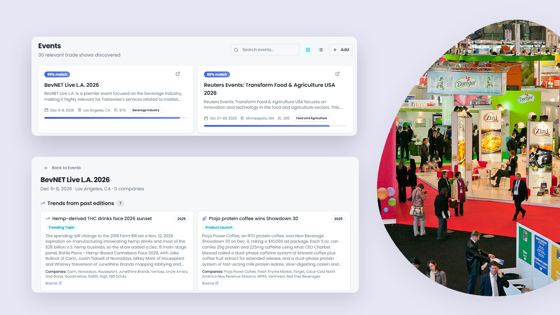Click the calendar icon beside Dec 6-8, 2026
The image size is (560, 315).
pyautogui.click(x=46, y=110)
